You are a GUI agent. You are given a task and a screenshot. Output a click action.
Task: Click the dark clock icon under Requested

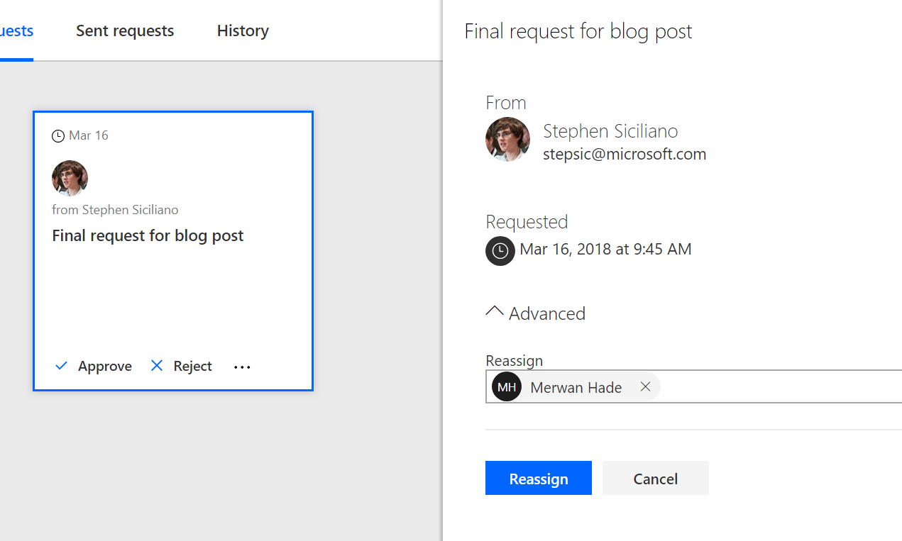[x=500, y=251]
